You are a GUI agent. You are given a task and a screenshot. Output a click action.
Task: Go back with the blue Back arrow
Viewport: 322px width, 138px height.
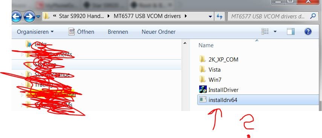click(x=17, y=17)
